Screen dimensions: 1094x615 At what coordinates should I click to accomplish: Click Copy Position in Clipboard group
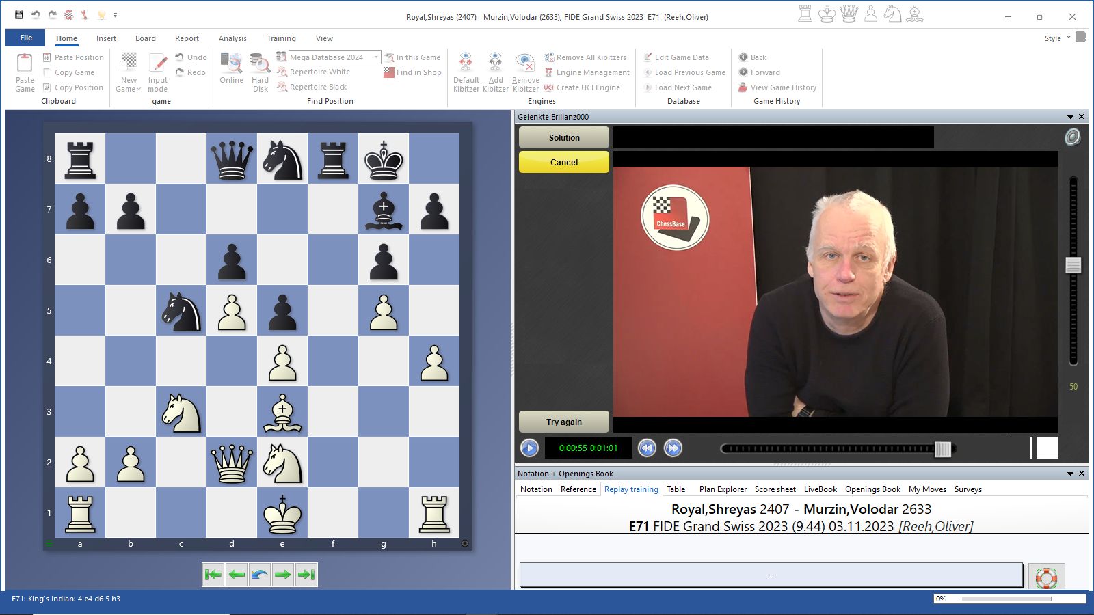pos(72,87)
